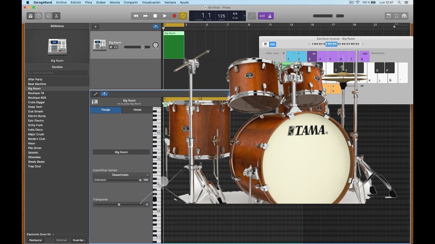Open the Smart Controls dial button
Viewport: 435px width, 244px height.
tap(49, 16)
